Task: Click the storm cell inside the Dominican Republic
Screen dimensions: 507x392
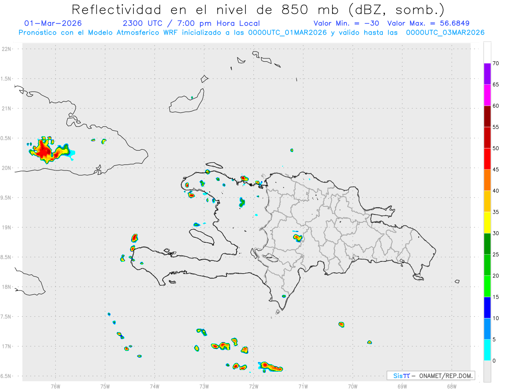Action: 297,238
